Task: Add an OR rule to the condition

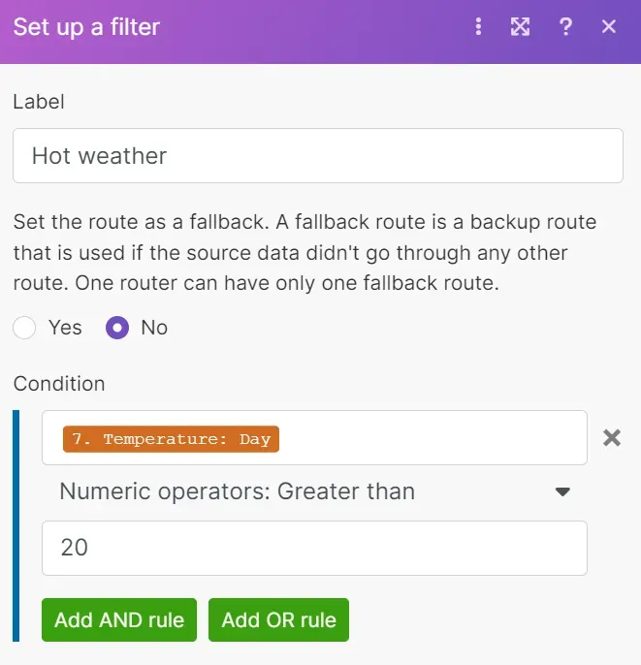Action: (278, 620)
